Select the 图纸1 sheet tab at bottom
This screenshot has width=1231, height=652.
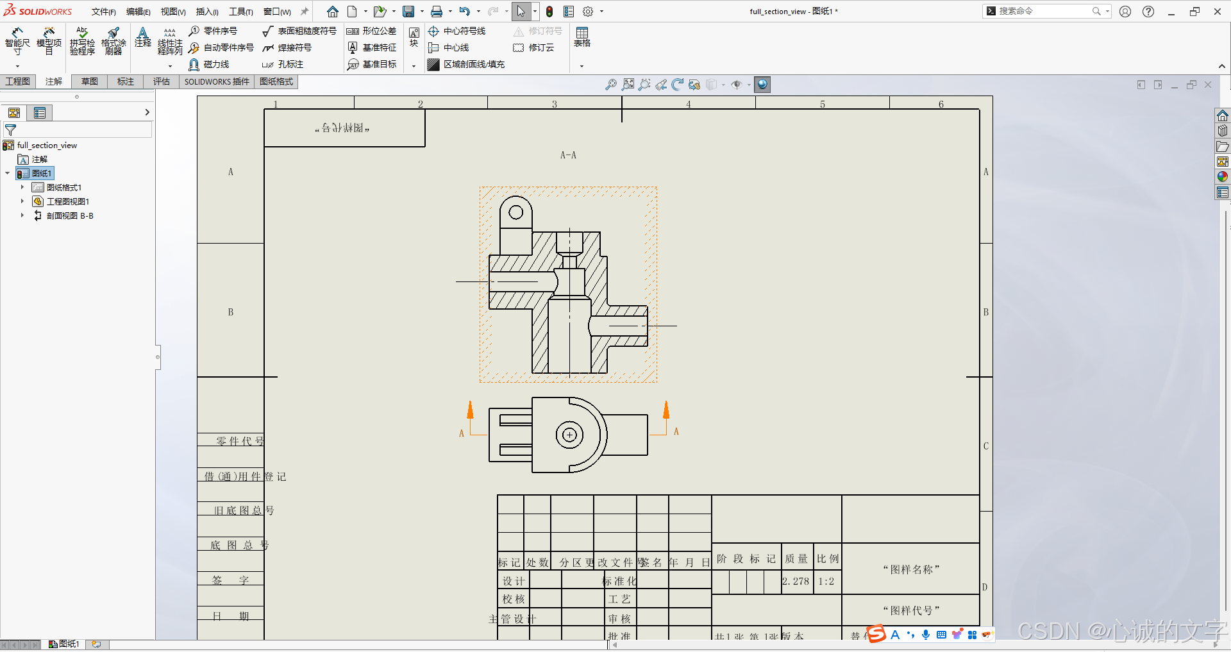tap(64, 644)
